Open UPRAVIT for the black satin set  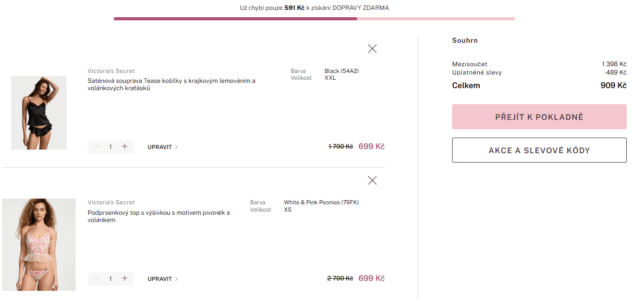tap(163, 147)
